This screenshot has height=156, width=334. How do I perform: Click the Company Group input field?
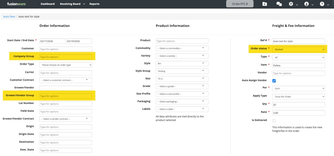(65, 57)
